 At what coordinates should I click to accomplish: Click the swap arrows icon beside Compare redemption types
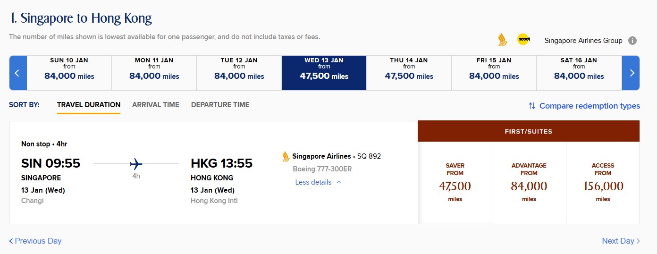point(532,106)
